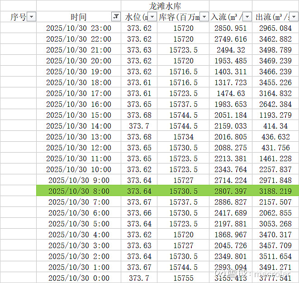Select cell 2025/10/30 7:00
Image resolution: width=299 pixels, height=283 pixels.
(x=79, y=202)
